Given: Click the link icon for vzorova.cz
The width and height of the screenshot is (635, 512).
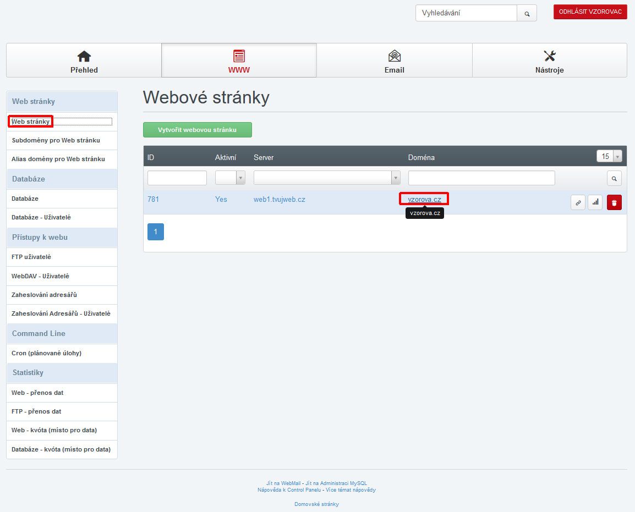Looking at the screenshot, I should (578, 202).
